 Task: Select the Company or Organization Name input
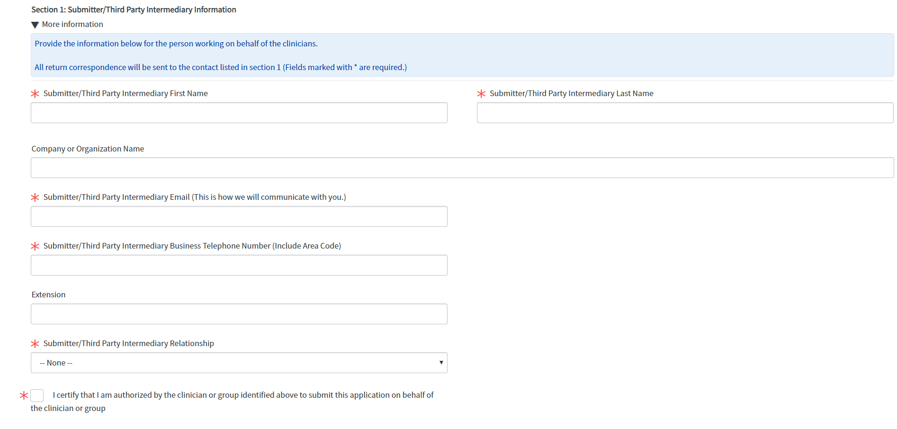(462, 168)
